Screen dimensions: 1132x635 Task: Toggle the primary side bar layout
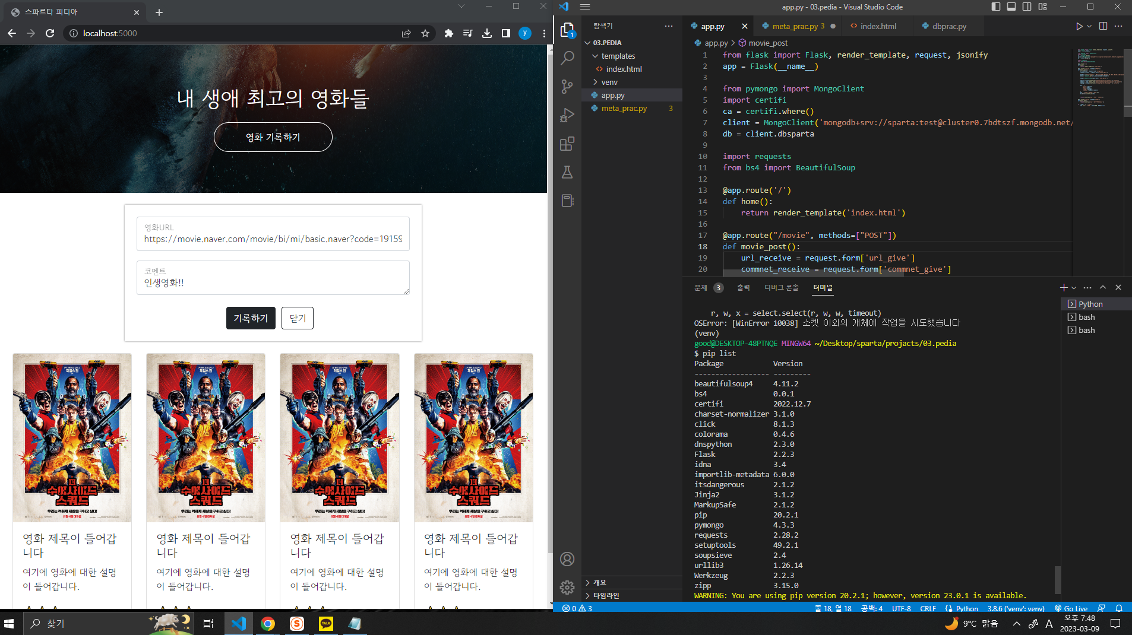[996, 7]
